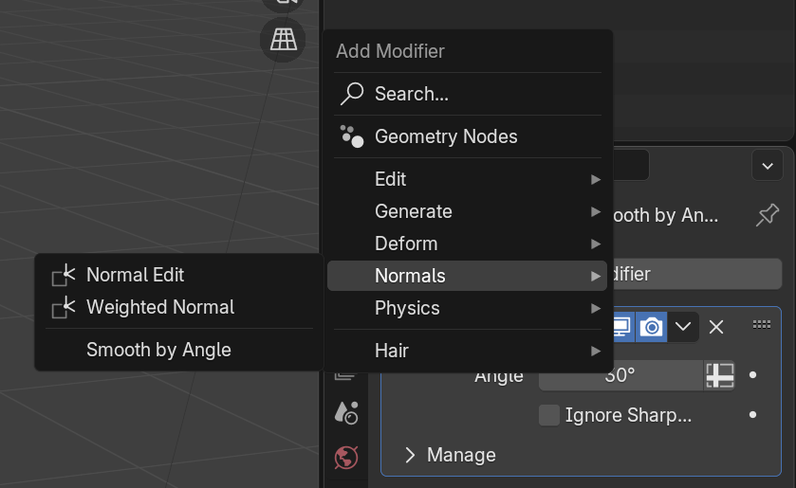Open modifier extra options dropdown chevron
The image size is (796, 488).
(x=683, y=327)
